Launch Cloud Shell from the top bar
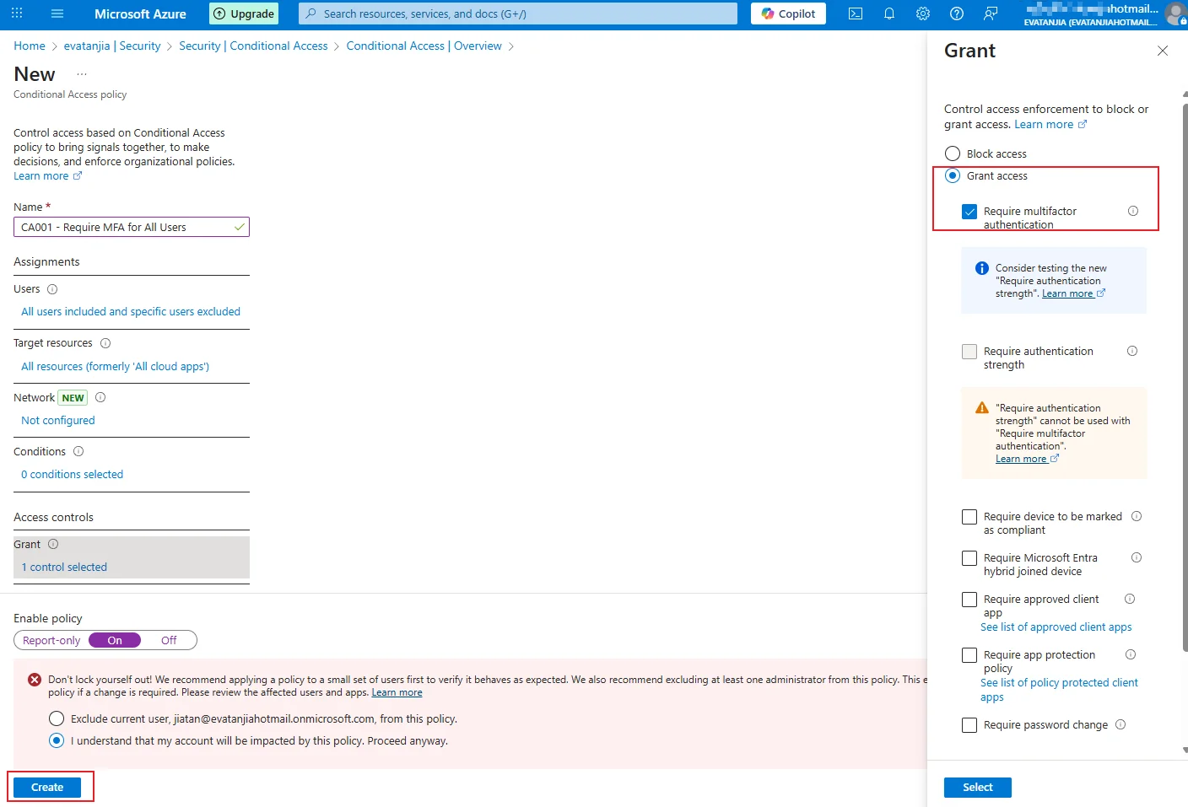 856,13
